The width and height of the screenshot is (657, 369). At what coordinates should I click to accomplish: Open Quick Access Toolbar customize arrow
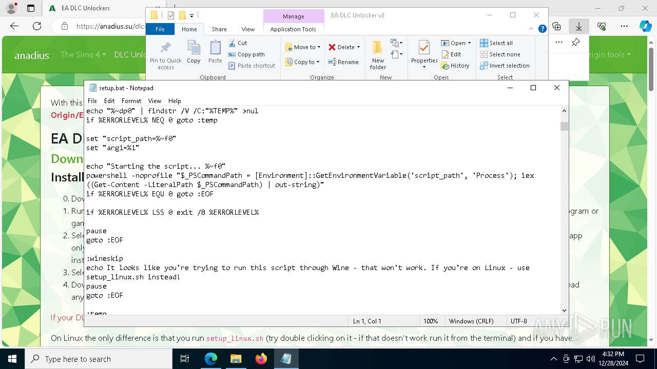pyautogui.click(x=191, y=15)
